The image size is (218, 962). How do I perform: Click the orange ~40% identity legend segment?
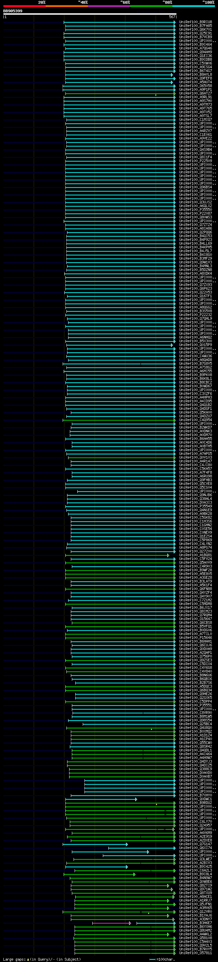[67, 6]
